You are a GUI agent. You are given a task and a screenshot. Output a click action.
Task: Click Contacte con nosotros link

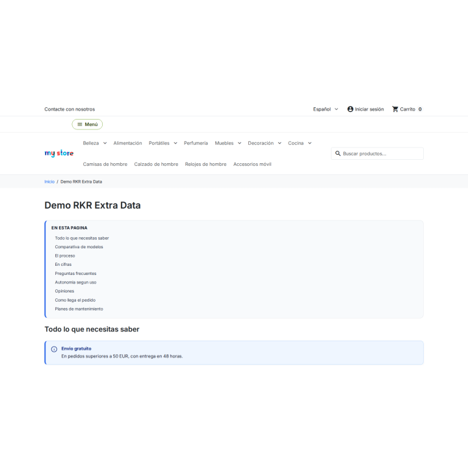(70, 109)
